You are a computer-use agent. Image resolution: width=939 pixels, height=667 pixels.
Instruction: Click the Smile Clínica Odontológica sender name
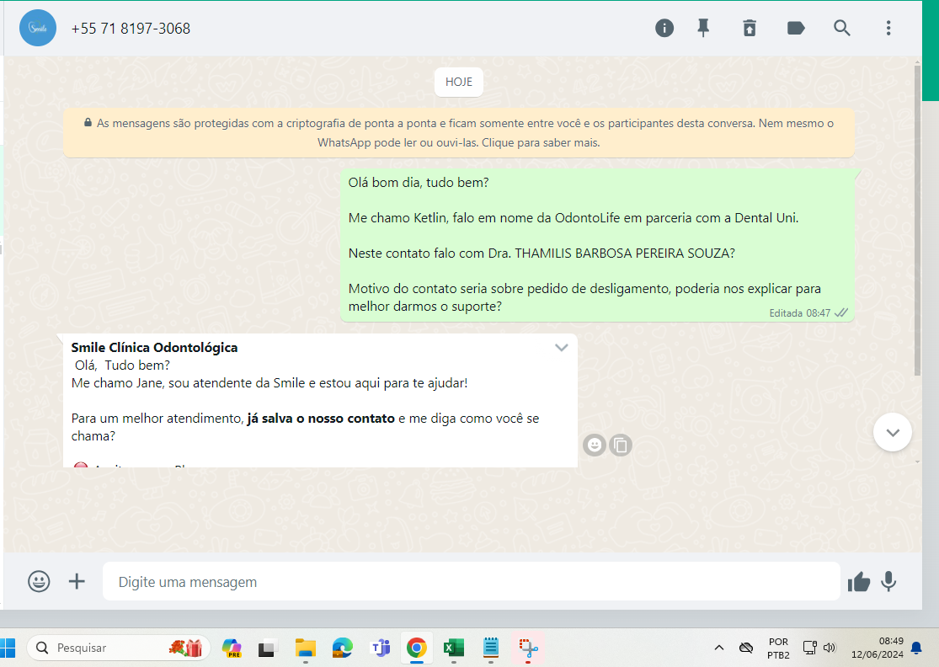click(x=154, y=347)
